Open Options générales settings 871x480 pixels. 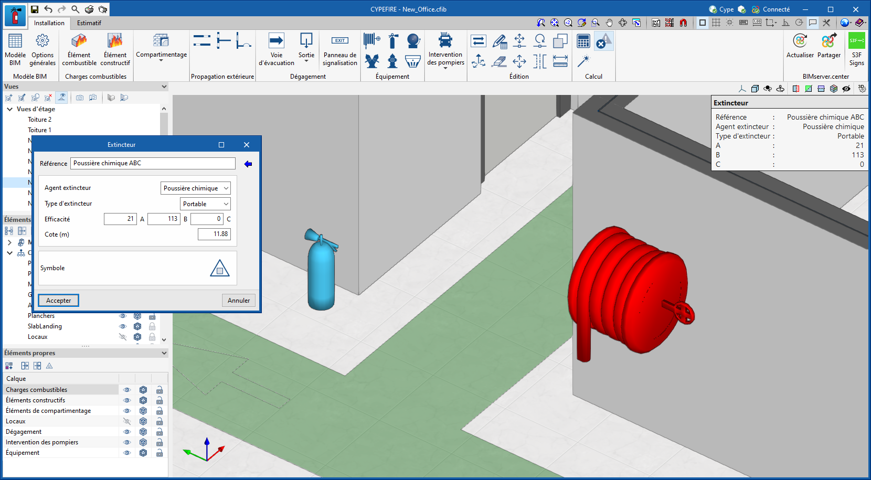[43, 49]
